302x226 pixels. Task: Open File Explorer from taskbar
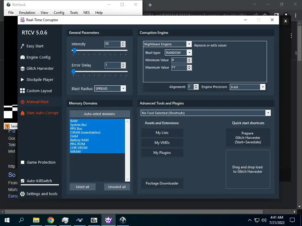[x=36, y=220]
